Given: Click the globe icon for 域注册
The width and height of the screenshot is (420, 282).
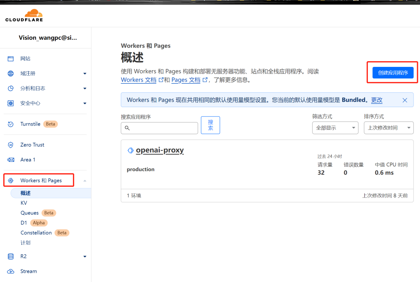Looking at the screenshot, I should (x=11, y=73).
